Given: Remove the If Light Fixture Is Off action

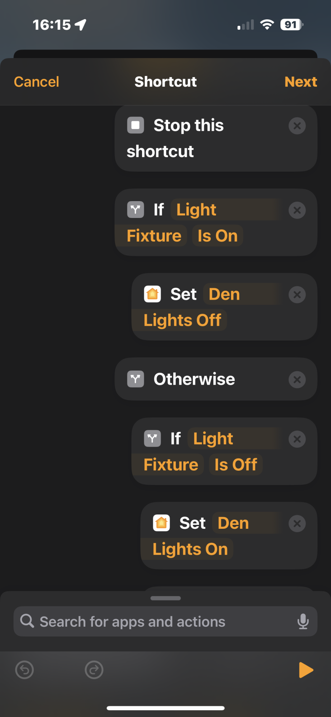Looking at the screenshot, I should (297, 439).
